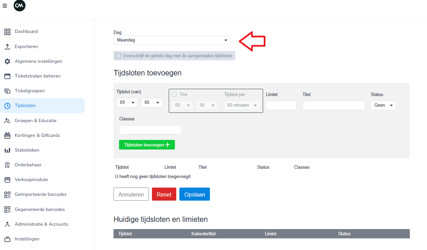The height and width of the screenshot is (250, 427).
Task: Click the red Reset button
Action: coord(164,194)
